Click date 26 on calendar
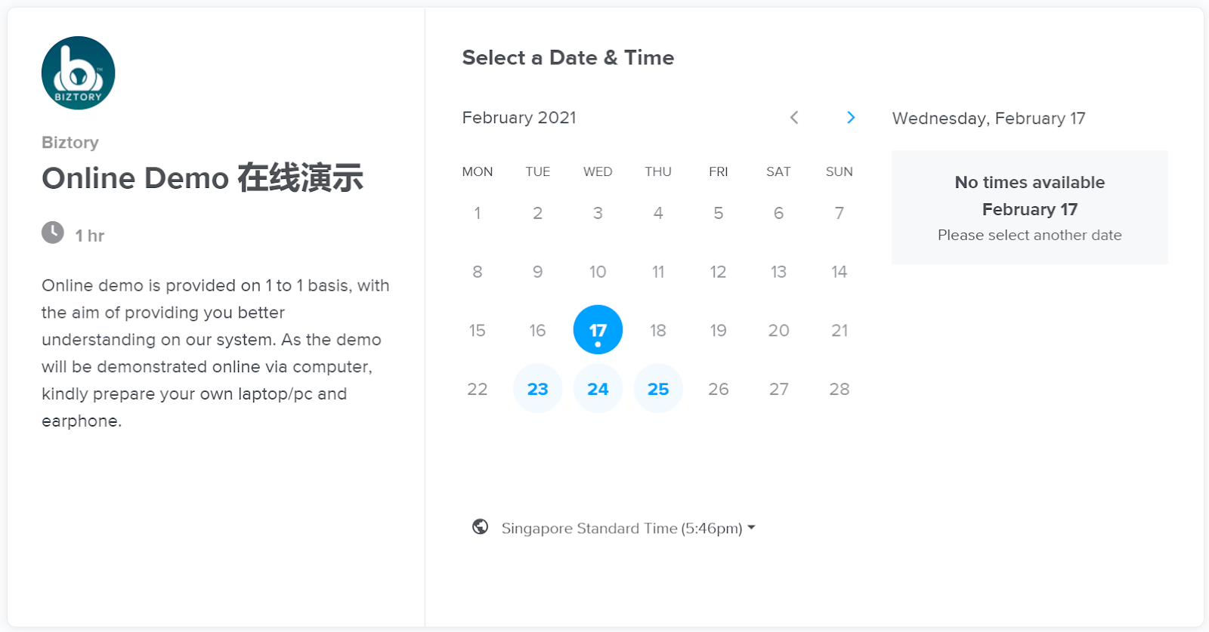The image size is (1209, 632). [x=719, y=389]
